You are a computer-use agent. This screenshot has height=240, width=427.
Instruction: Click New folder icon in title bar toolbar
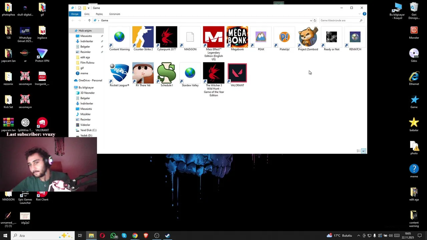pos(84,8)
